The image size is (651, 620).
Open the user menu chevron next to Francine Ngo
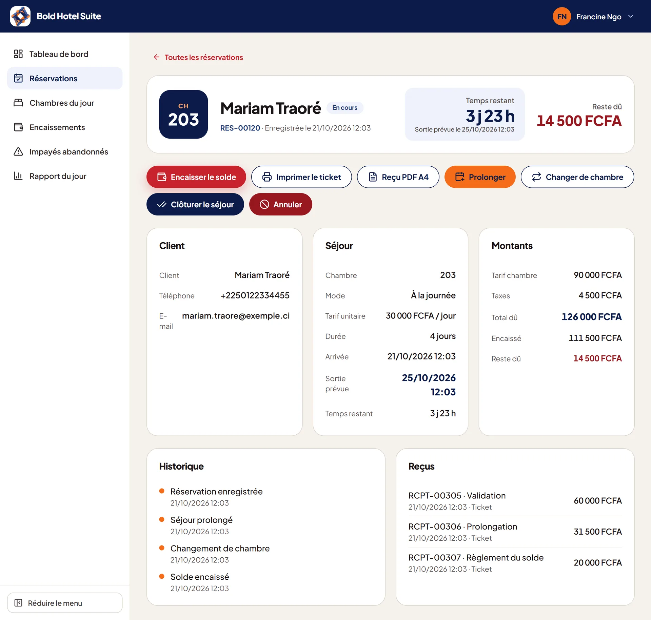(631, 16)
